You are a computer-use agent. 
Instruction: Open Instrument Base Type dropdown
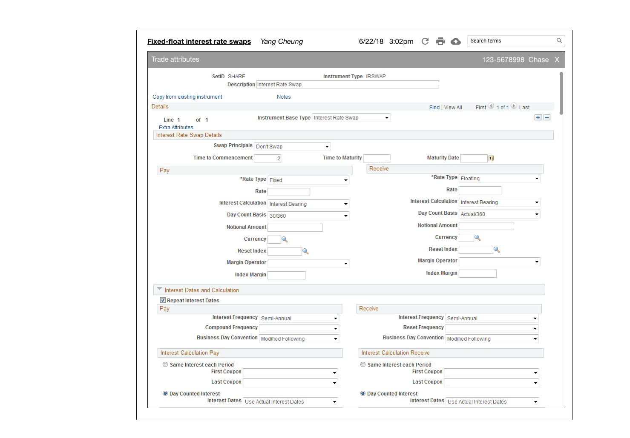pyautogui.click(x=351, y=118)
